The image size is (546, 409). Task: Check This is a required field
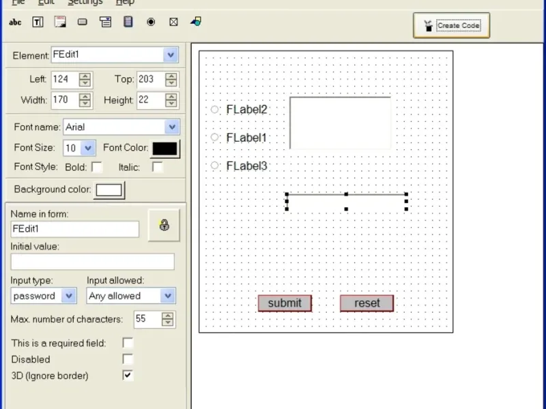pos(128,343)
